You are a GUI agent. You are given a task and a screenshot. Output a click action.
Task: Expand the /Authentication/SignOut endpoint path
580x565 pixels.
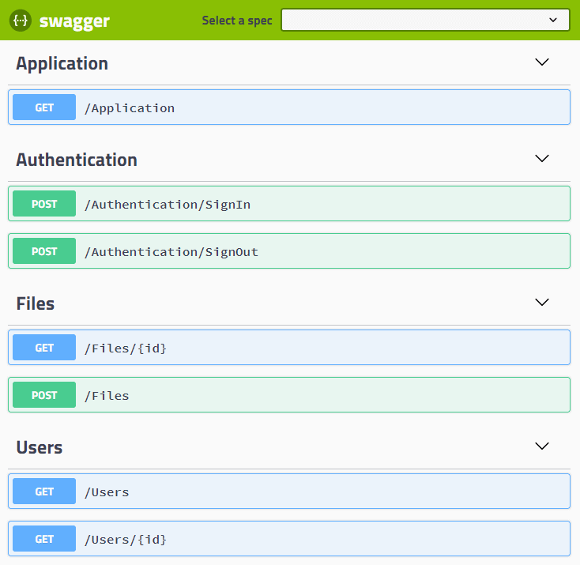coord(171,251)
